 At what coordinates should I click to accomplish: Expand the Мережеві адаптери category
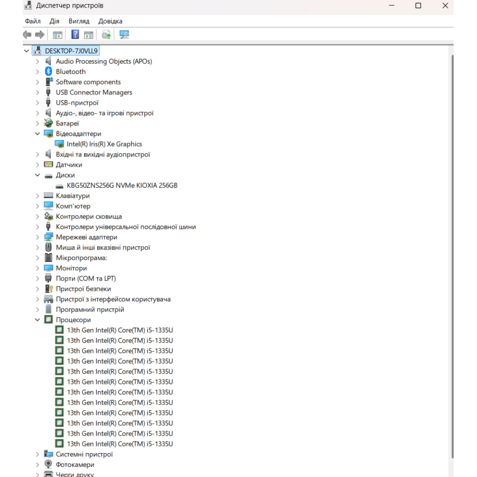pos(38,237)
